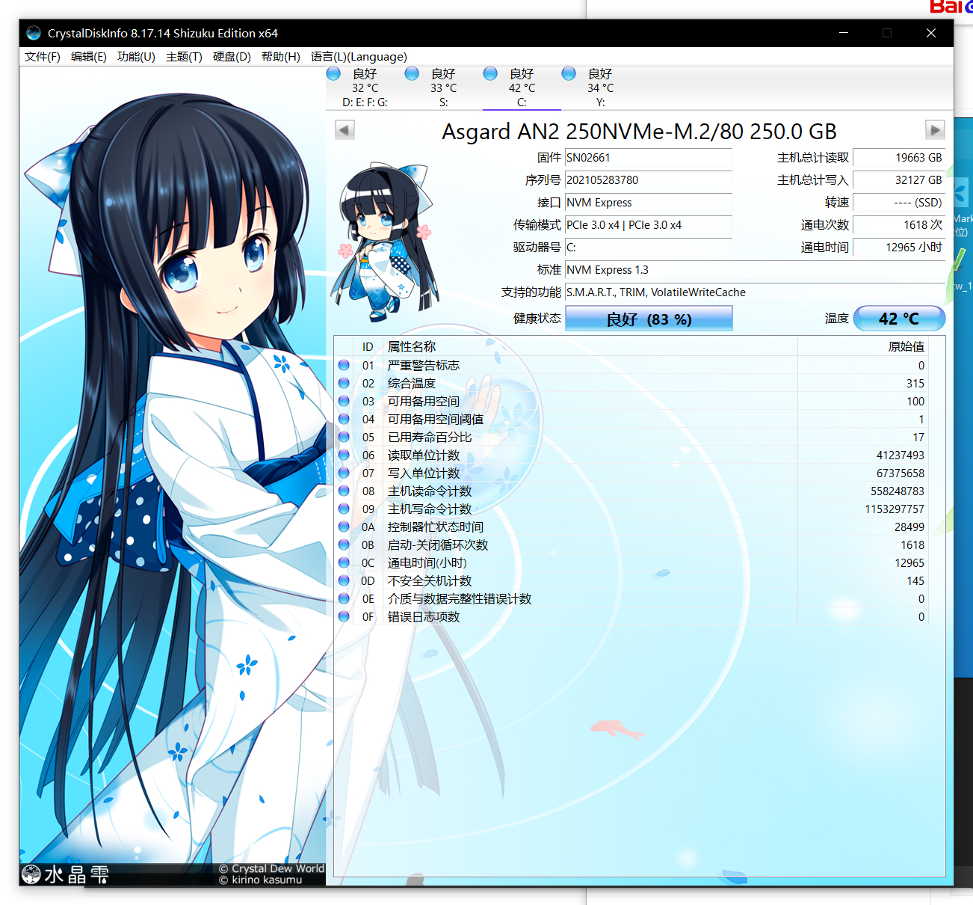Screen dimensions: 973x905
Task: Maximize the CrystalDiskInfo window
Action: pyautogui.click(x=887, y=33)
